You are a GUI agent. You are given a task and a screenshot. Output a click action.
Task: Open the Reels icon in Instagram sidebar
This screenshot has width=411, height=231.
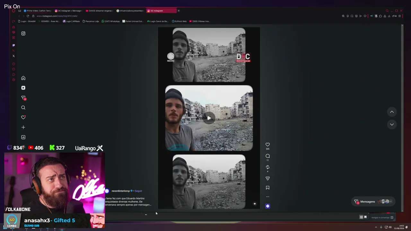pyautogui.click(x=23, y=88)
